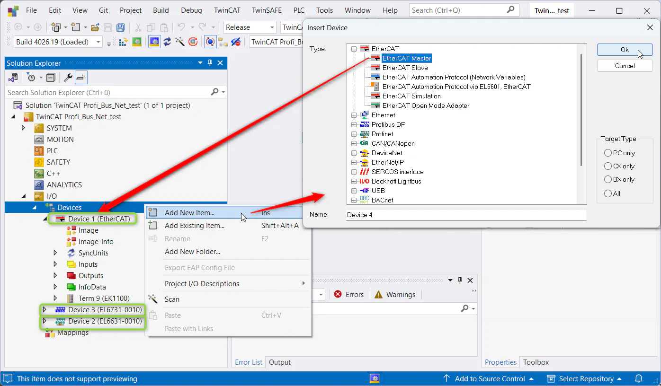Expand the Profibus DP device type node
661x386 pixels.
(x=354, y=124)
